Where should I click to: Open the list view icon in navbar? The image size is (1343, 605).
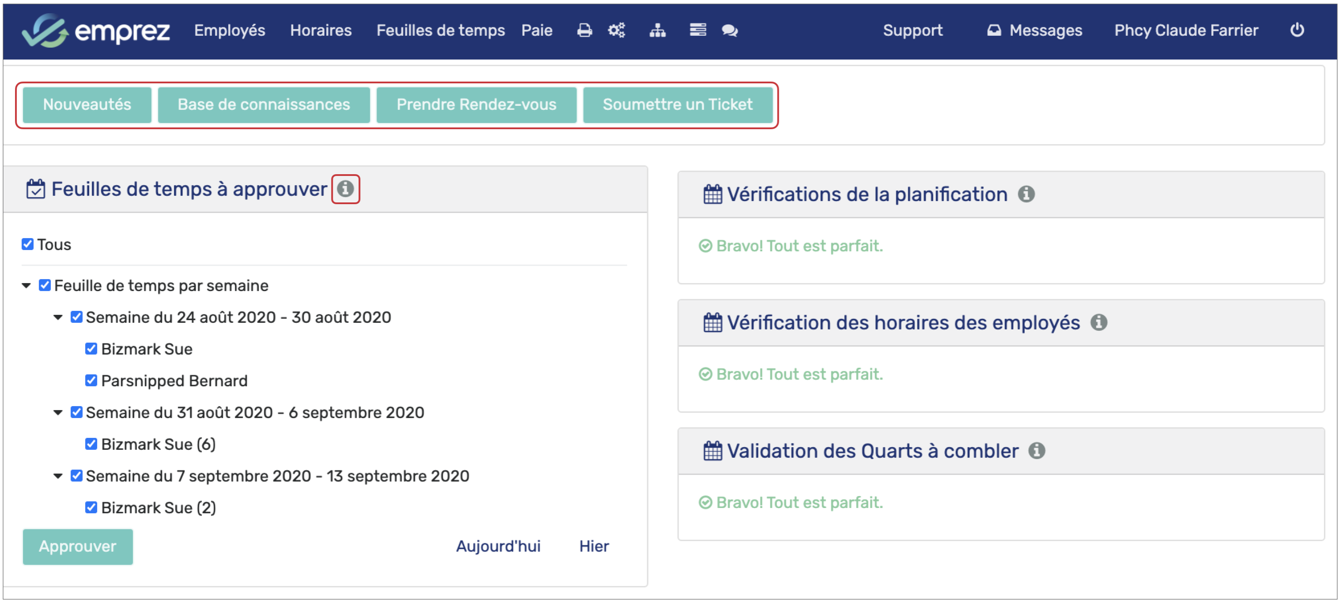[698, 30]
